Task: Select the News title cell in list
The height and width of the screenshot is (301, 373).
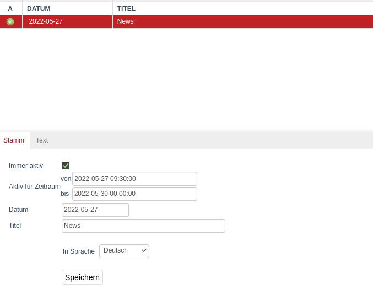Action: 126,21
